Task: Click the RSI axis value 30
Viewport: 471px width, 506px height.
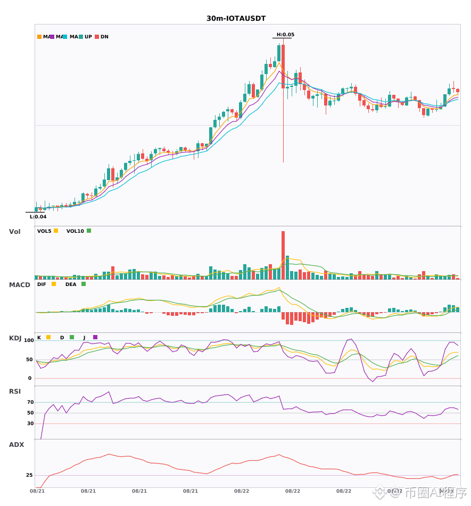Action: pos(30,423)
